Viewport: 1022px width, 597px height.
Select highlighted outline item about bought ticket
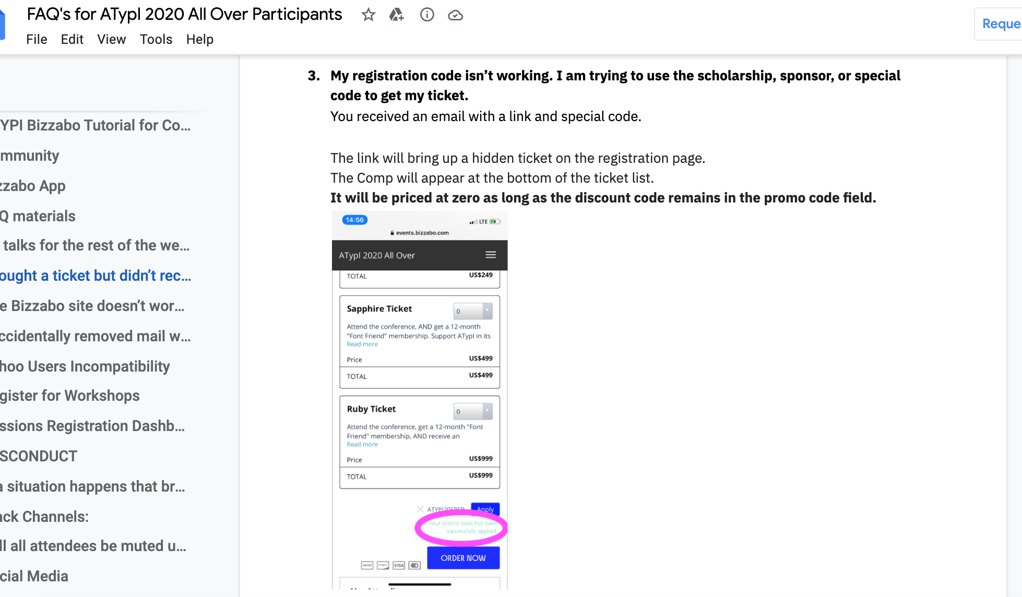point(96,276)
